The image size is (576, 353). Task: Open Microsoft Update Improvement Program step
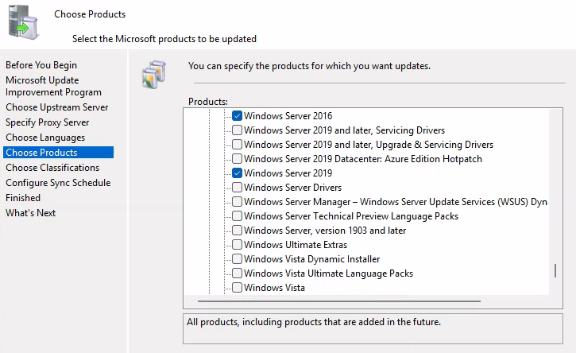(x=53, y=86)
